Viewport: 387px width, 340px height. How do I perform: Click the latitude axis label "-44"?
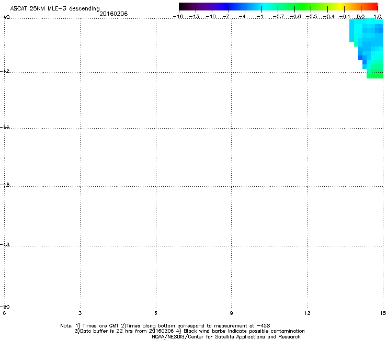click(5, 127)
